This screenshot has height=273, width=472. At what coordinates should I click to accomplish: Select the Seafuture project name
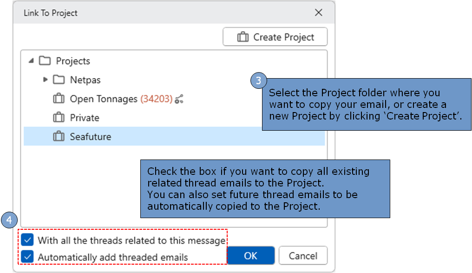(x=91, y=137)
